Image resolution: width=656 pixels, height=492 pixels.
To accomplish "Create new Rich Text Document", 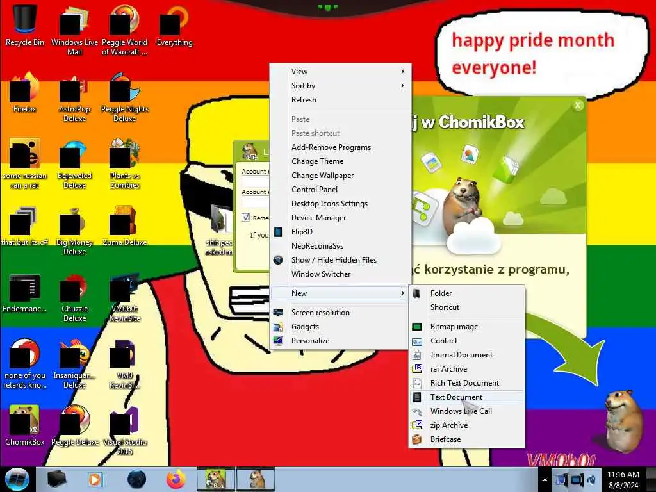I will click(466, 383).
